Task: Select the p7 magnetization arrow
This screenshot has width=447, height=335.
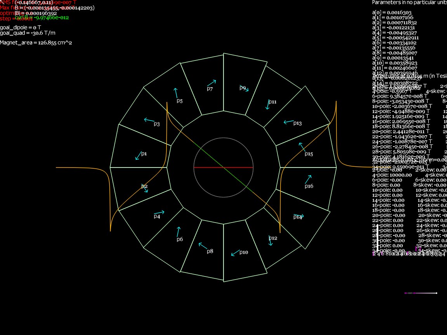Action: [x=211, y=83]
